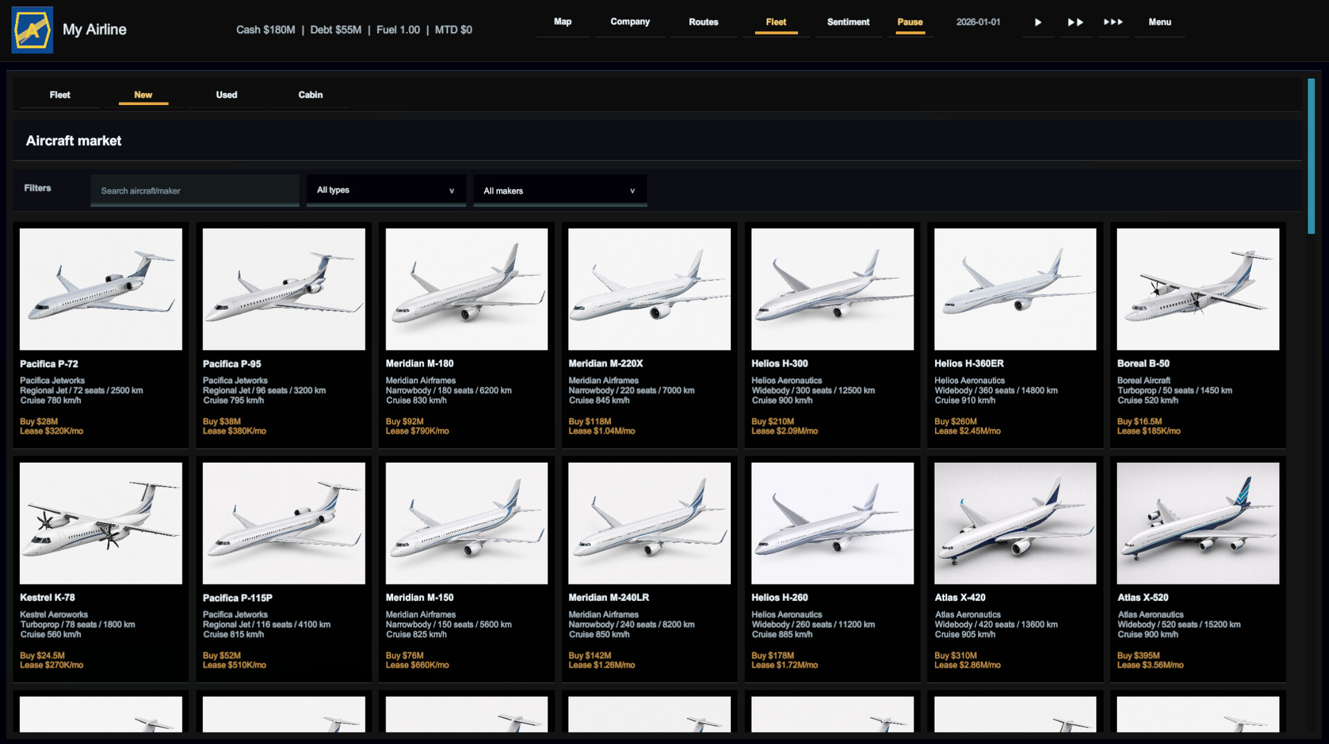Click Lease $790K/mo for Meridian M-180
The image size is (1329, 744).
[x=417, y=431]
